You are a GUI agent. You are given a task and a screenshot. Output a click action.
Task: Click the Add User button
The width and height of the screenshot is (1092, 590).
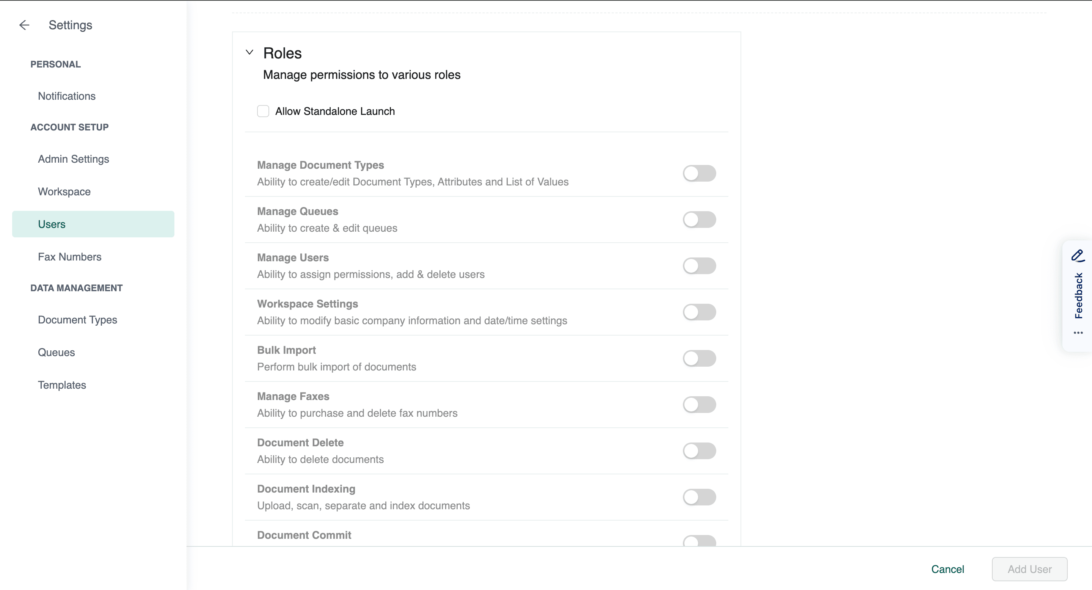(x=1029, y=569)
